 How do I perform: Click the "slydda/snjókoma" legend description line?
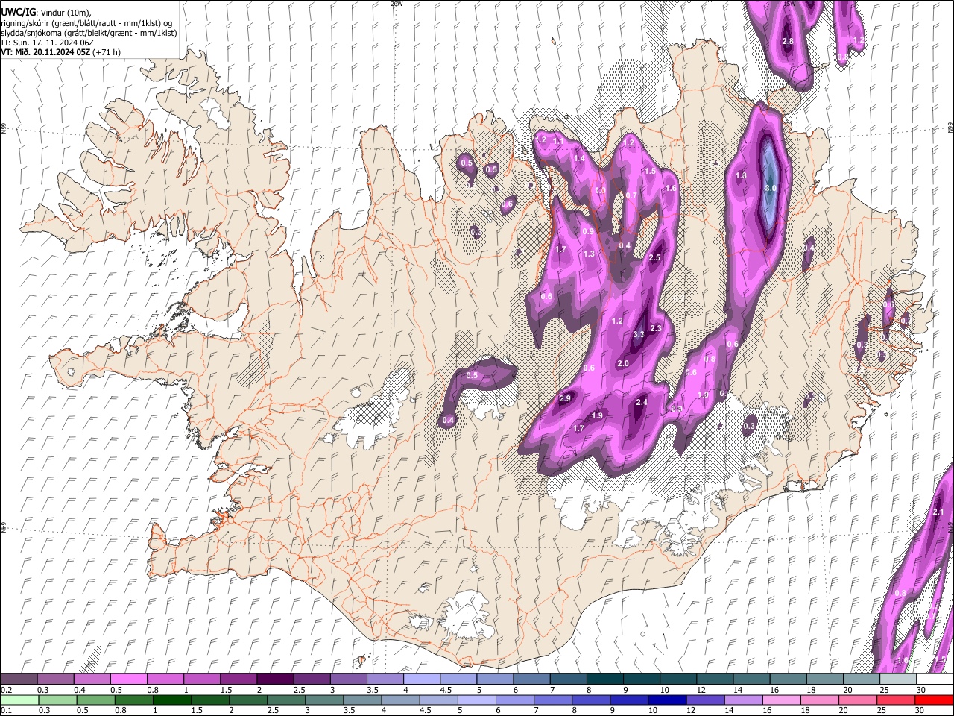89,33
